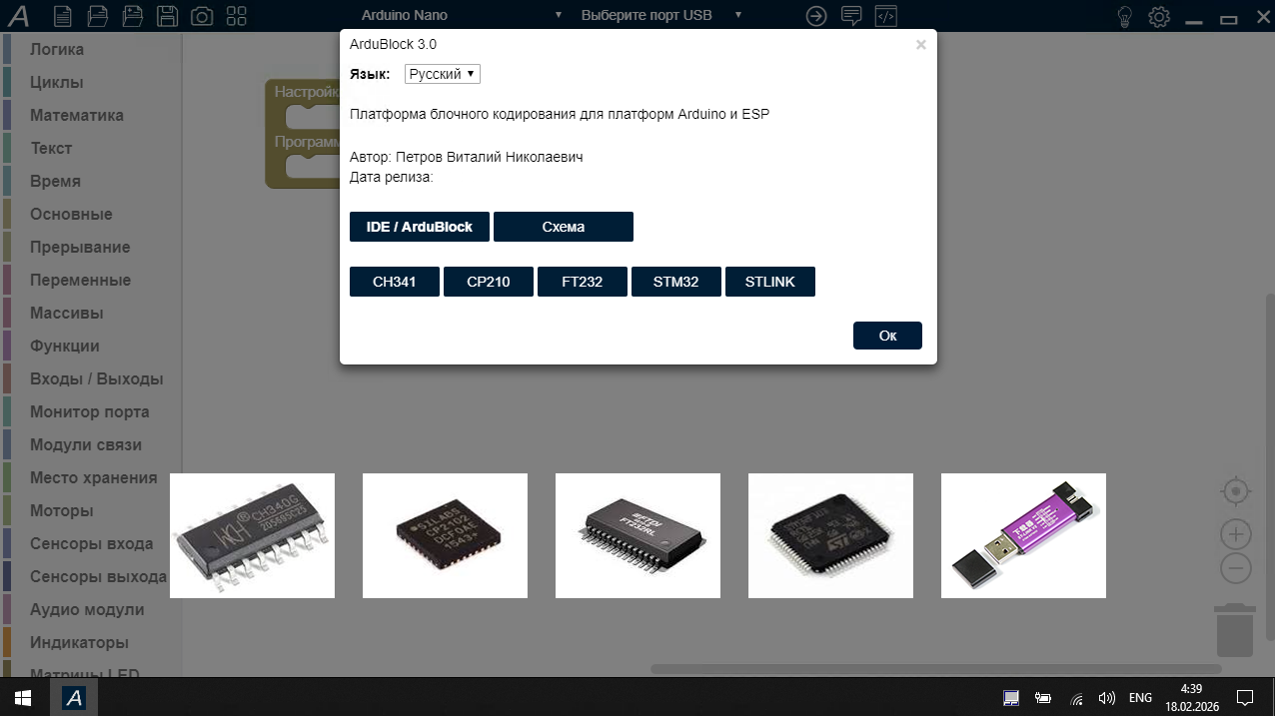Open the settings gear icon
The height and width of the screenshot is (716, 1275).
pos(1159,16)
